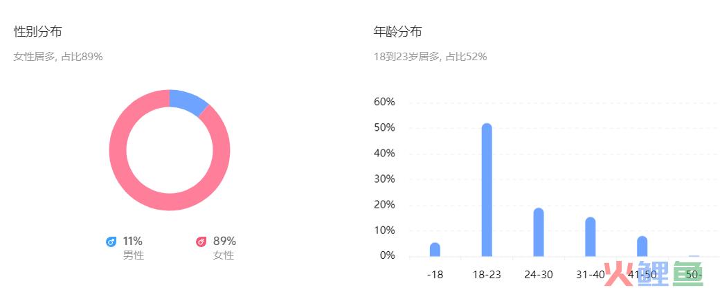Click the 11% 男性 legend label
Image resolution: width=720 pixels, height=290 pixels.
[x=133, y=248]
